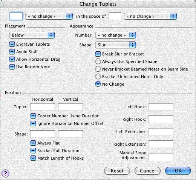Click the Tuplet Horizontal position field
Image resolution: width=196 pixels, height=180 pixels.
pos(43,107)
